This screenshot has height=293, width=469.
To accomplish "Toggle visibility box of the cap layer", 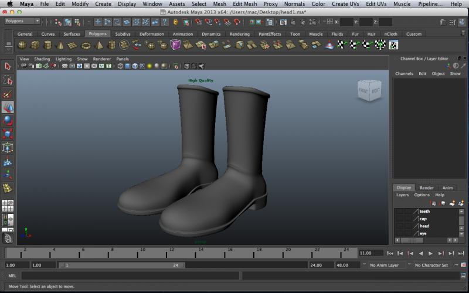I will tap(399, 219).
